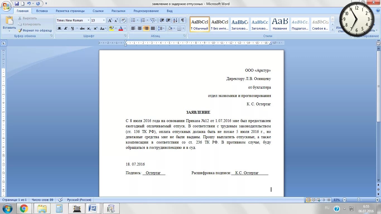Click the tab selector at ruler corner
Viewport: 381px width, 214px height.
(x=4, y=43)
